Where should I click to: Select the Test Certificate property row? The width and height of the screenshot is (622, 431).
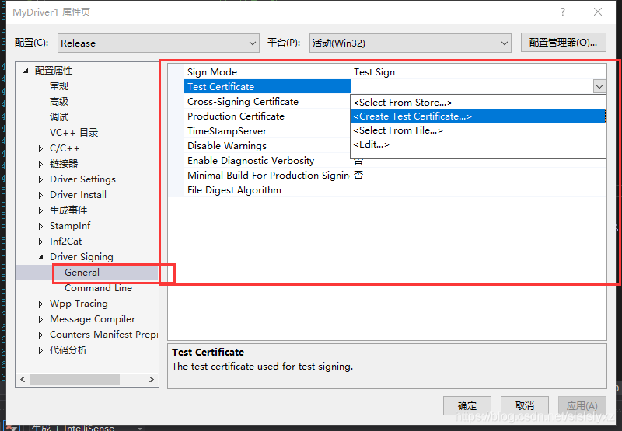(267, 87)
